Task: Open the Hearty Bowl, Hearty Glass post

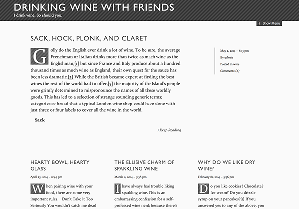Action: (60, 165)
